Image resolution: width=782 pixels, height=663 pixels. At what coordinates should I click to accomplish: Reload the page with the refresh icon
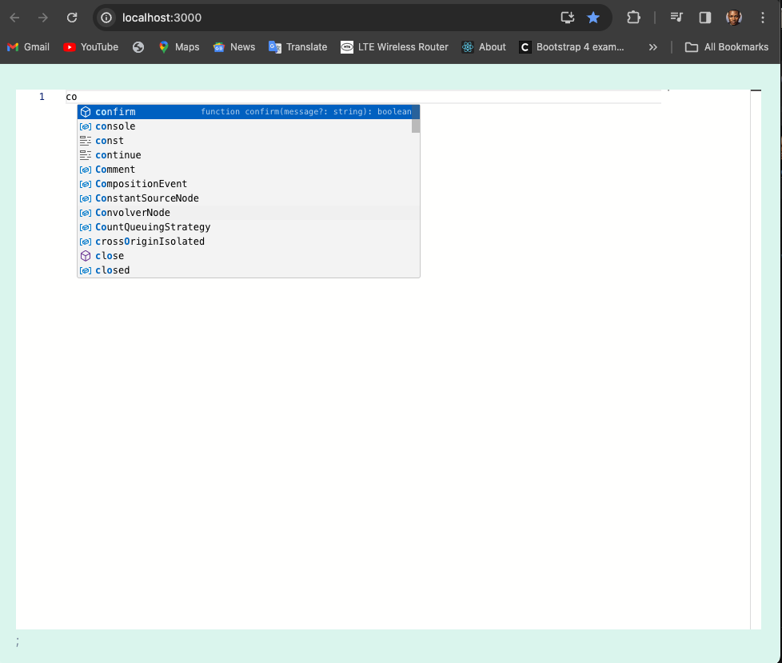[72, 18]
